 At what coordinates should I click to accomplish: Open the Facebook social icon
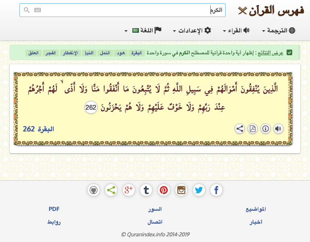tap(216, 190)
